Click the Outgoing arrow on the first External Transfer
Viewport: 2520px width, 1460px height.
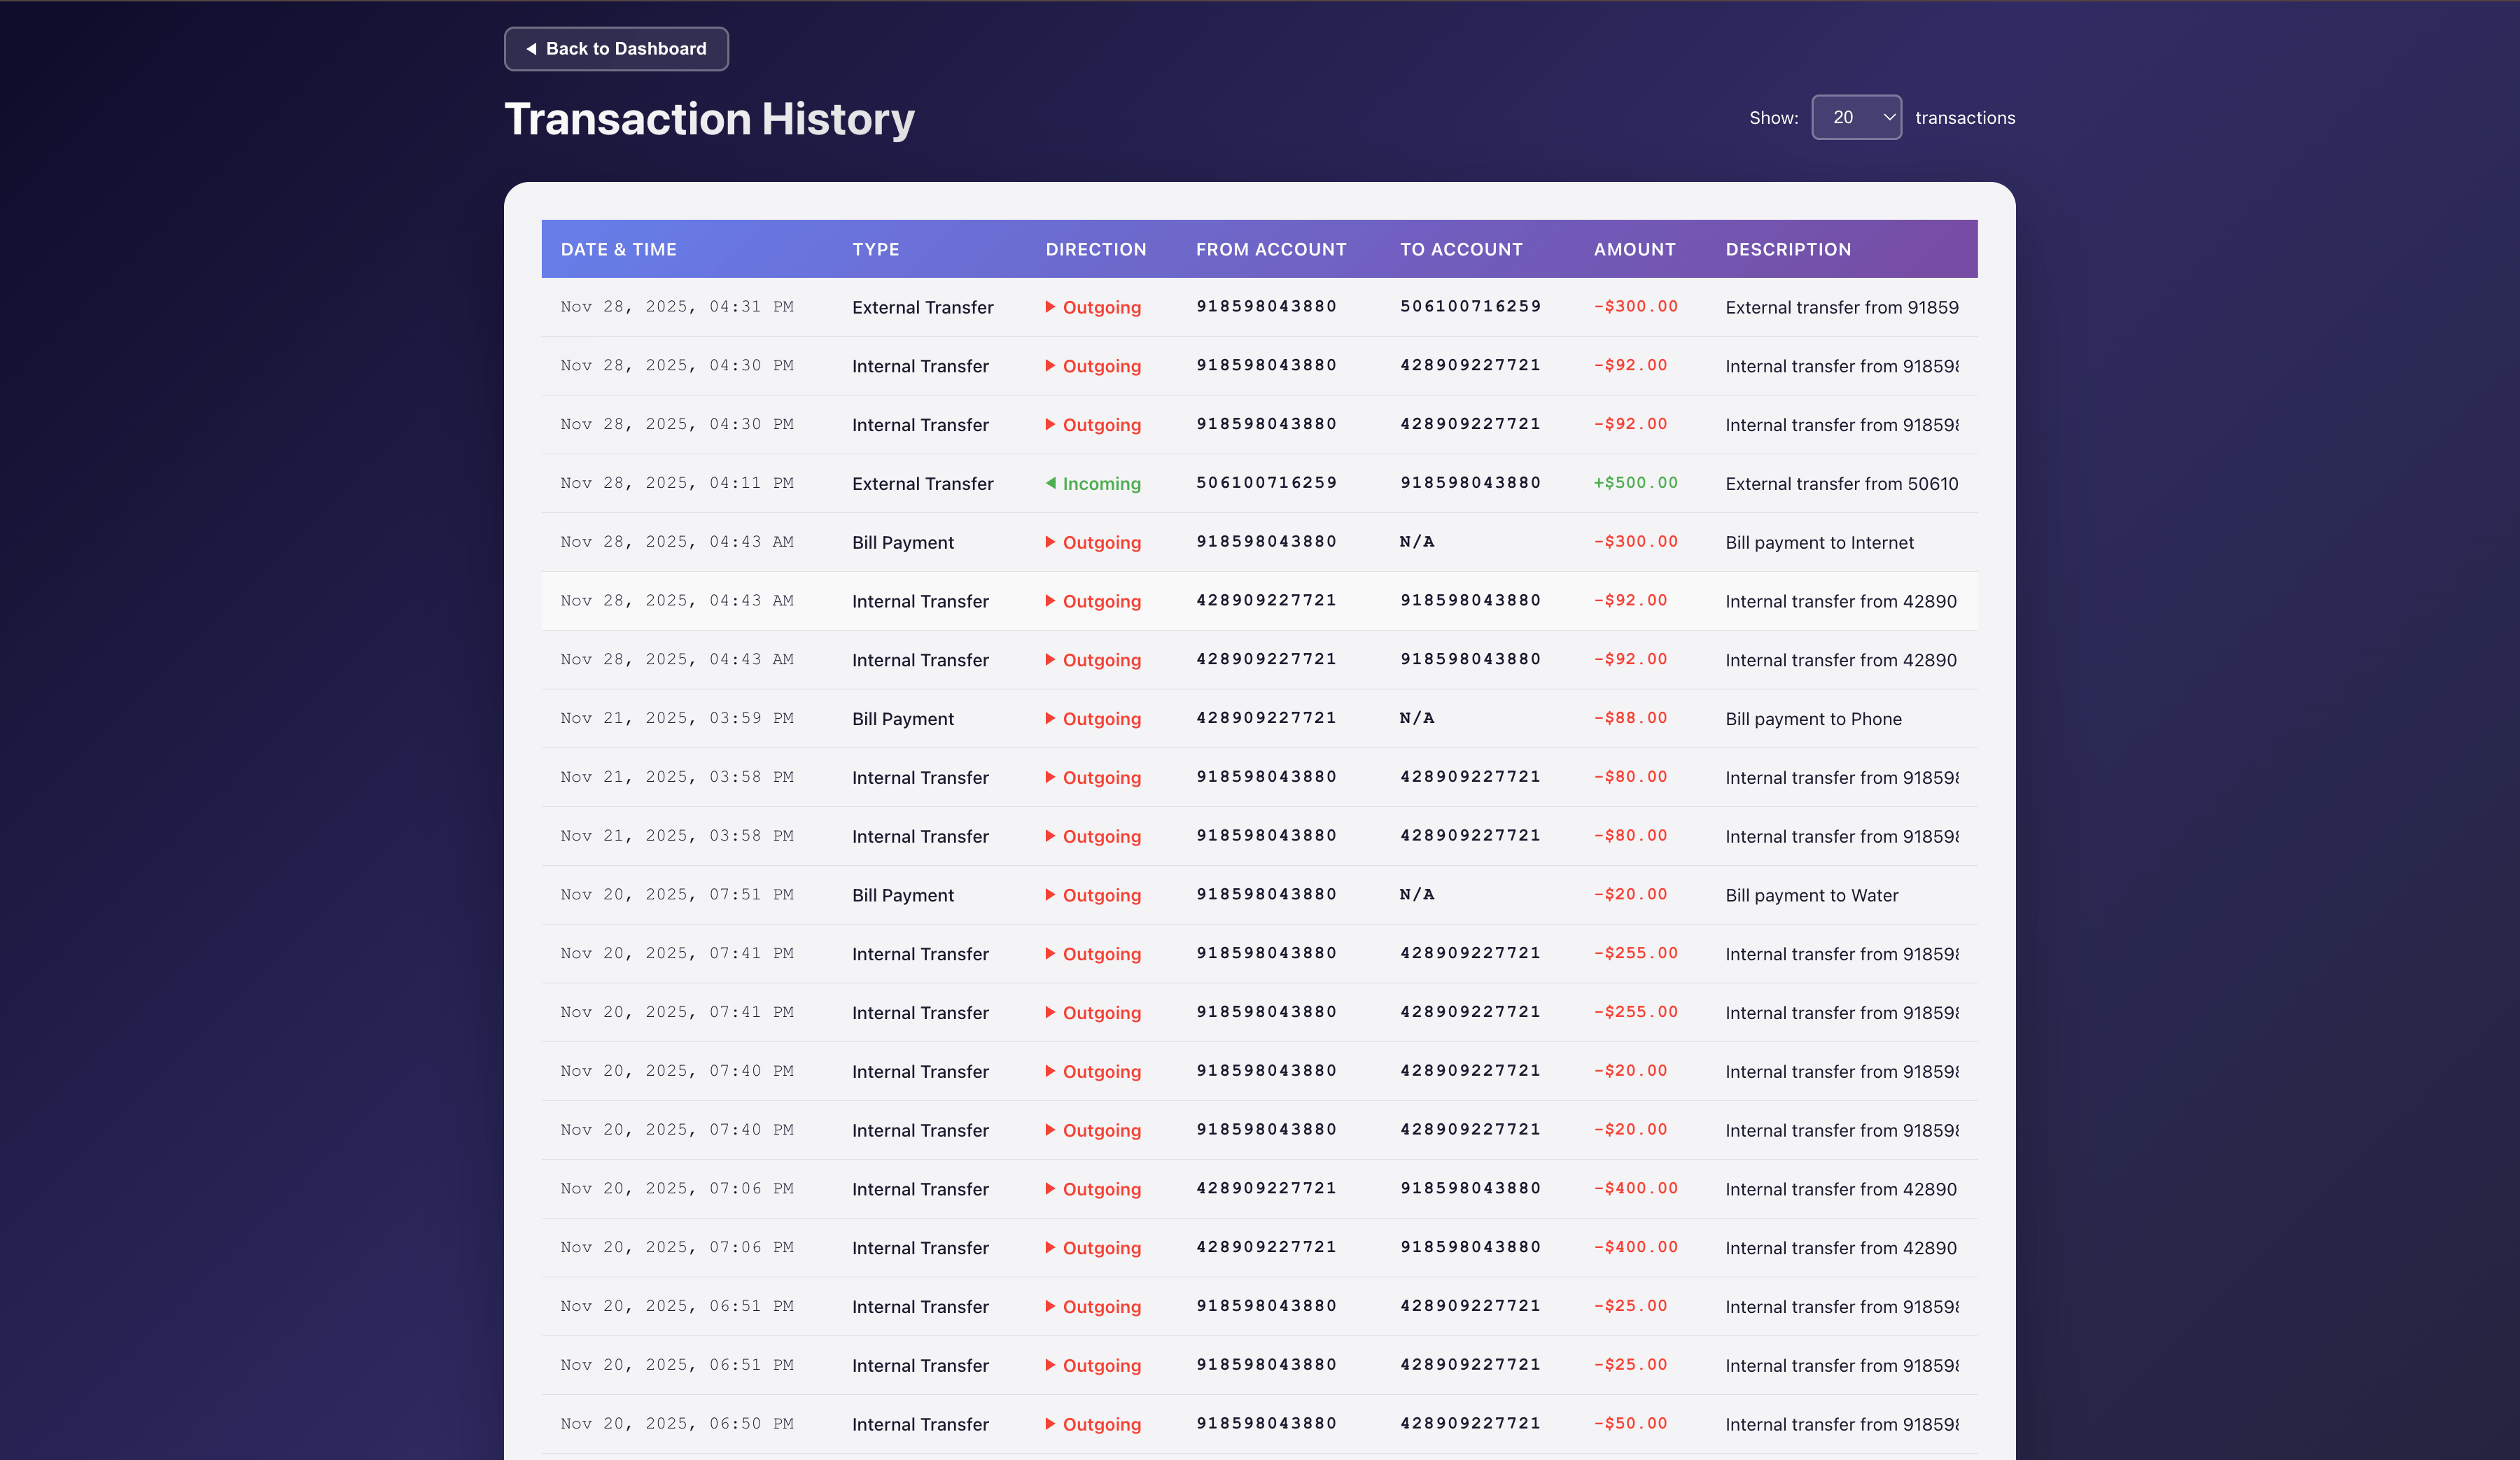click(x=1050, y=307)
